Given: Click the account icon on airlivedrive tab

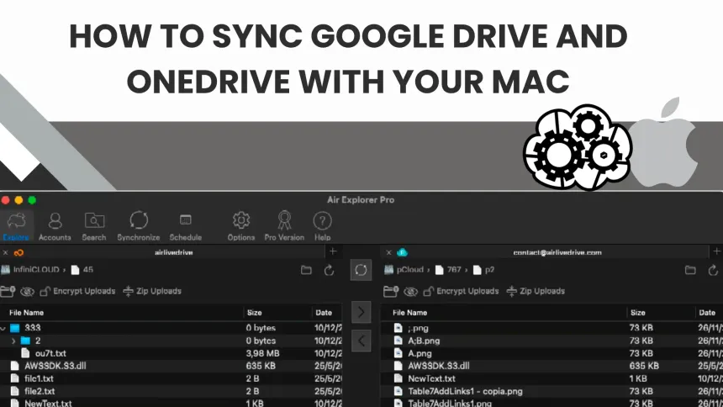Looking at the screenshot, I should [x=18, y=252].
